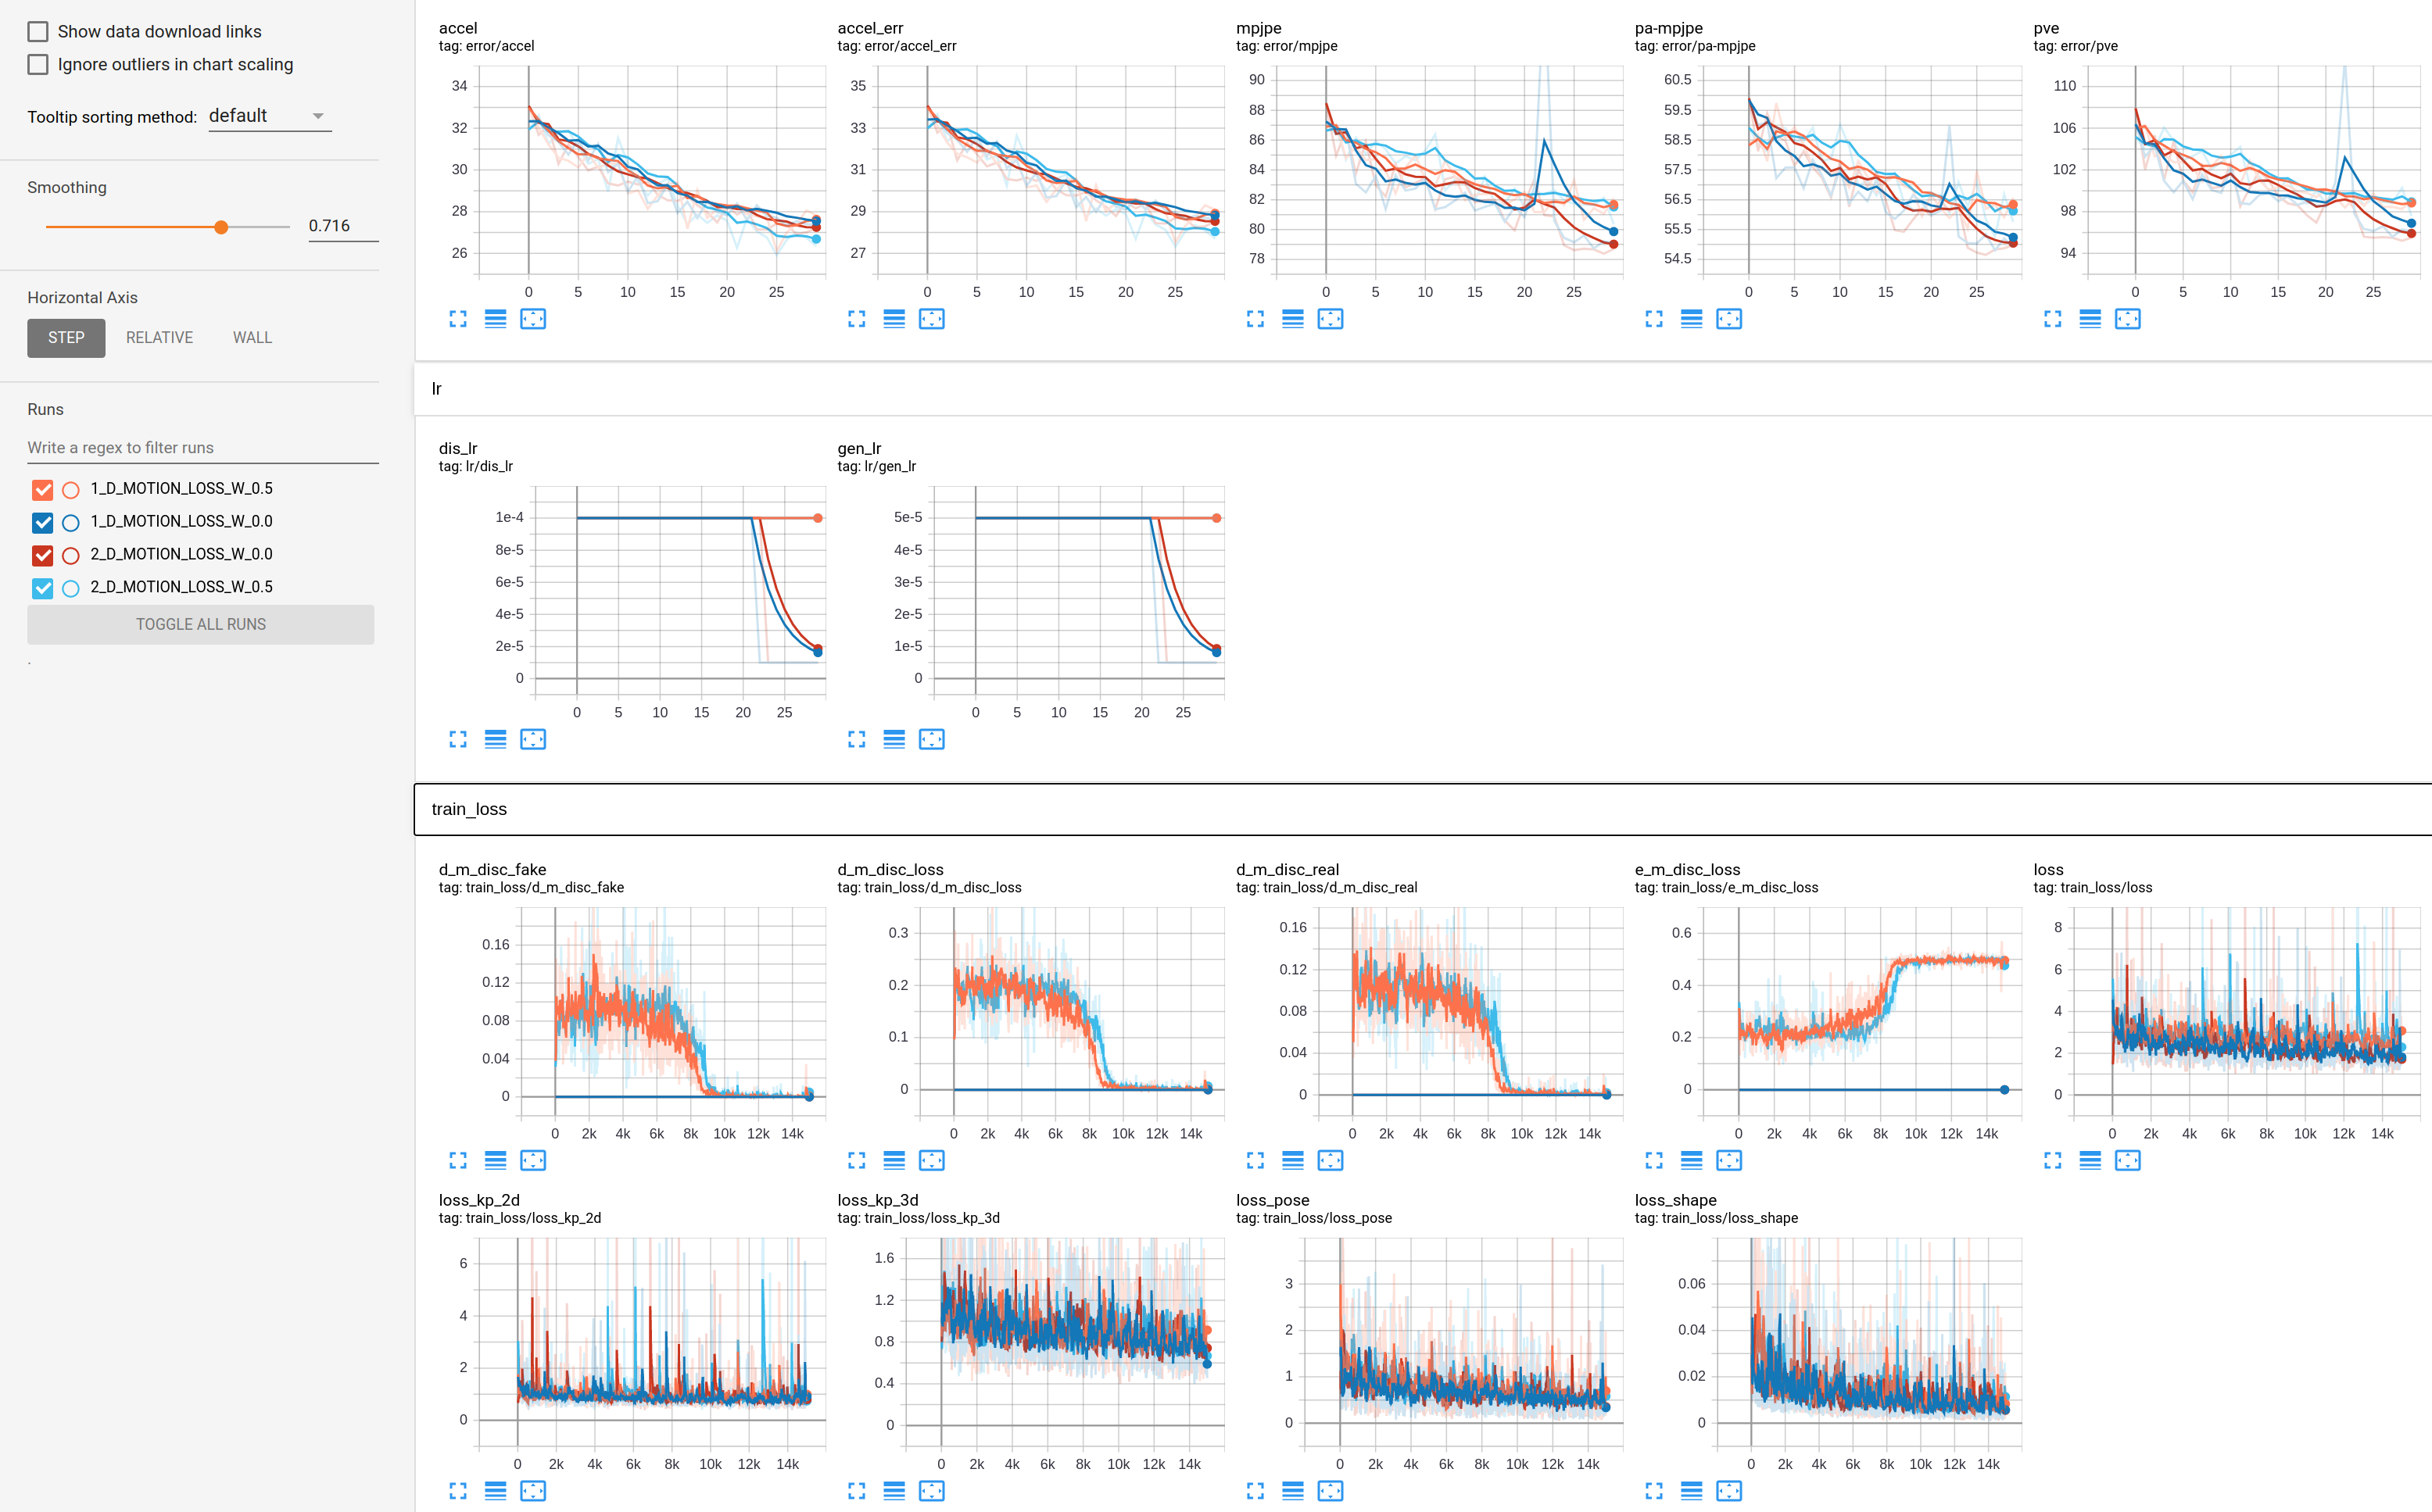Screen dimensions: 2432x1512
Task: Expand gen_lr chart to full size
Action: [856, 739]
